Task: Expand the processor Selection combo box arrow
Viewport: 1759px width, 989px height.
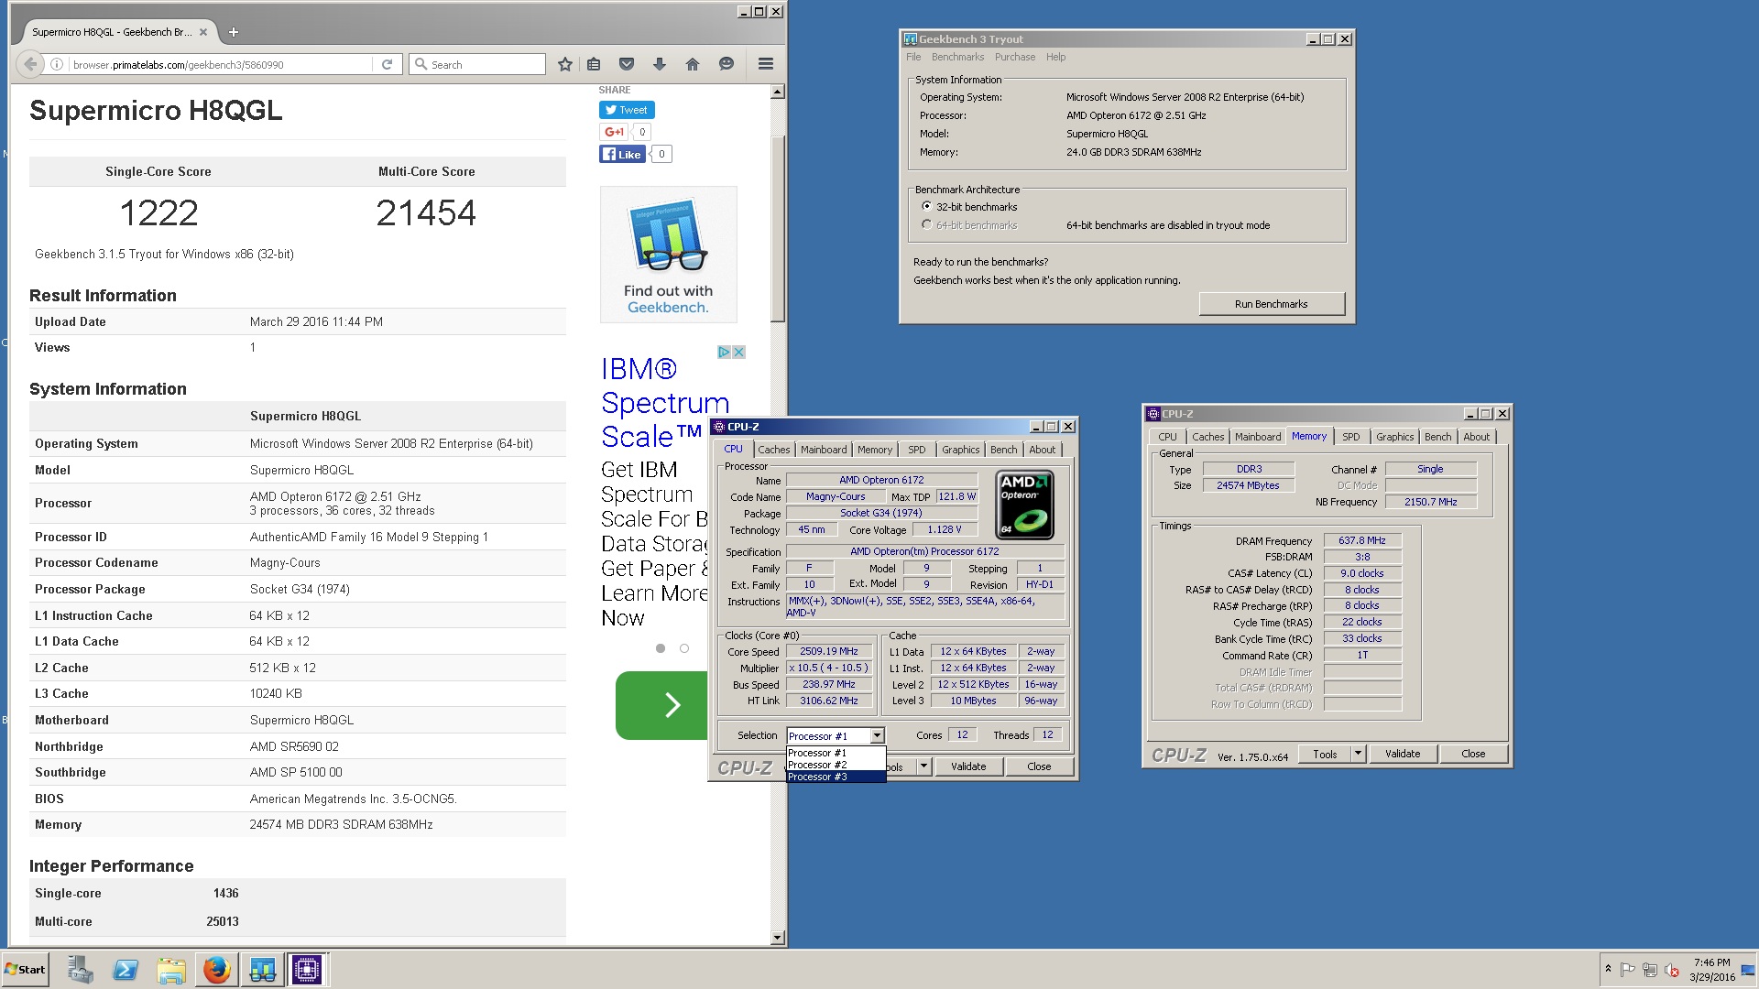Action: click(x=877, y=735)
